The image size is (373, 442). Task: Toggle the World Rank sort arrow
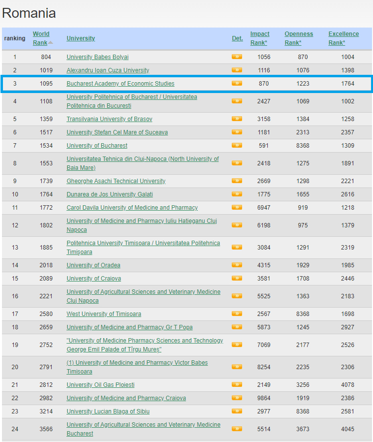pyautogui.click(x=50, y=42)
